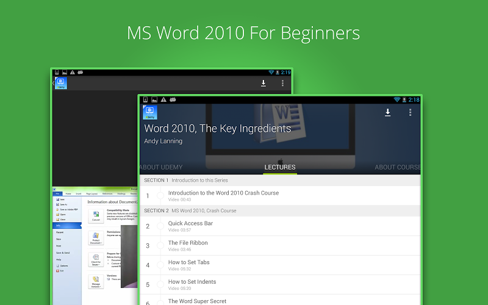Tap the picture notification icon in front window
Image resolution: width=488 pixels, height=305 pixels.
click(154, 99)
